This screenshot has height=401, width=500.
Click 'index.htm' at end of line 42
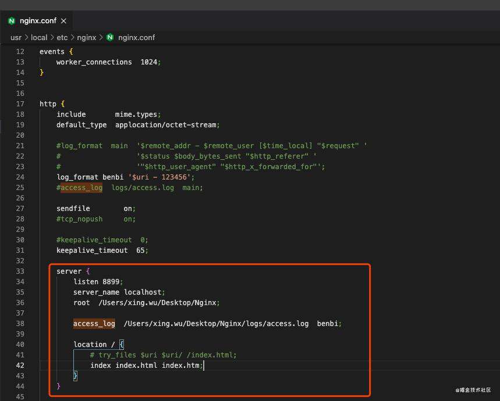click(180, 366)
